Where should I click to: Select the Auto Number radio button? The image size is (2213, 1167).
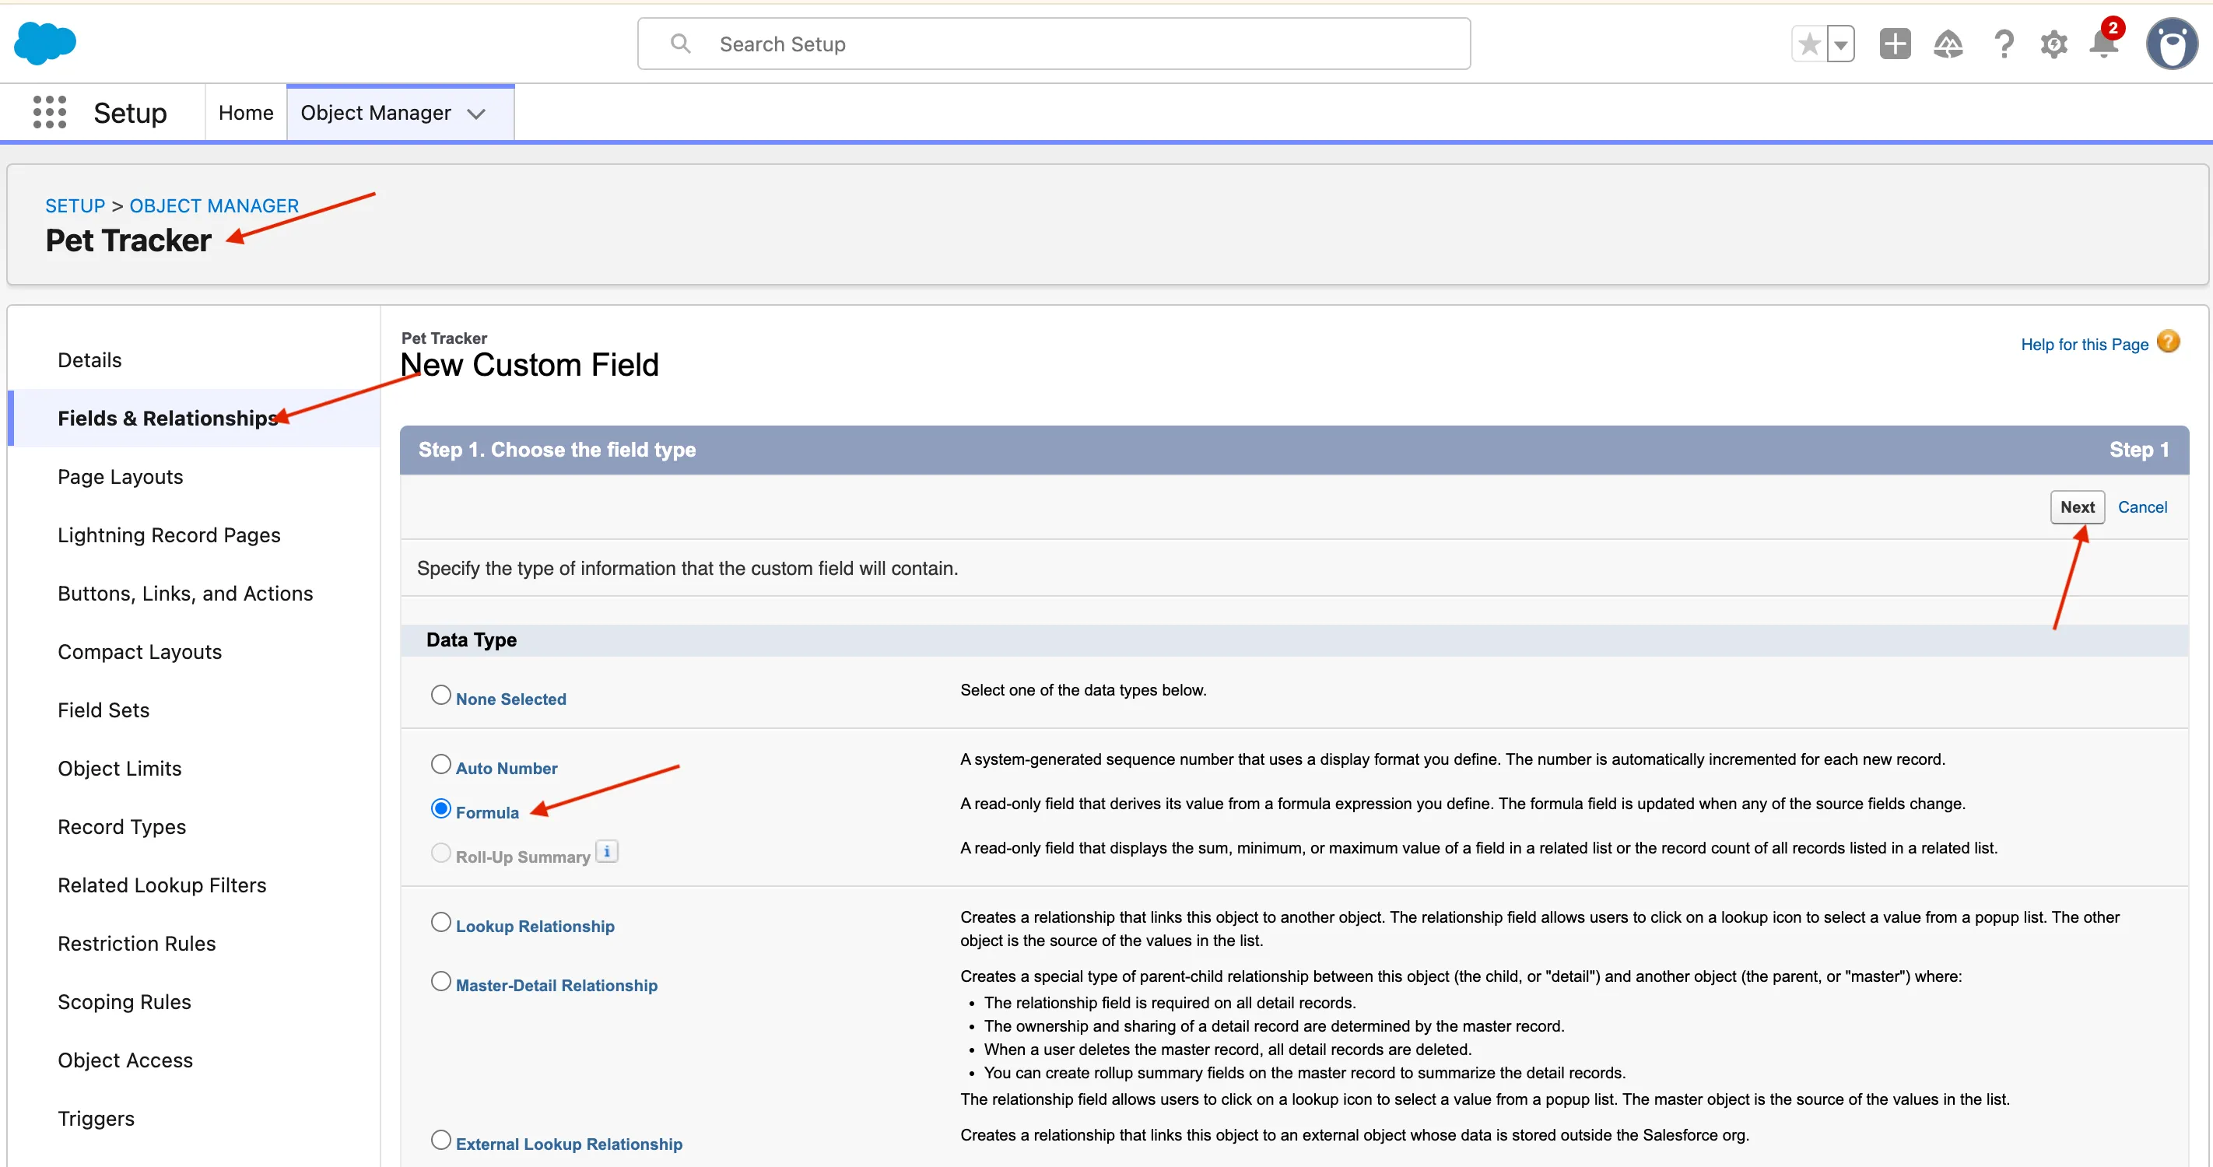pos(440,764)
